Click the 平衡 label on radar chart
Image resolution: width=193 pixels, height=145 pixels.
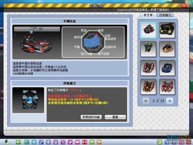point(77,47)
